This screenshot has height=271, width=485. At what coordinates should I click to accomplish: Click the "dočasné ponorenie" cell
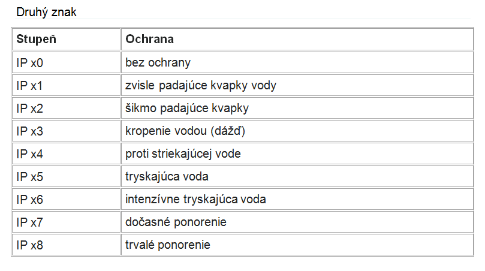tap(176, 222)
